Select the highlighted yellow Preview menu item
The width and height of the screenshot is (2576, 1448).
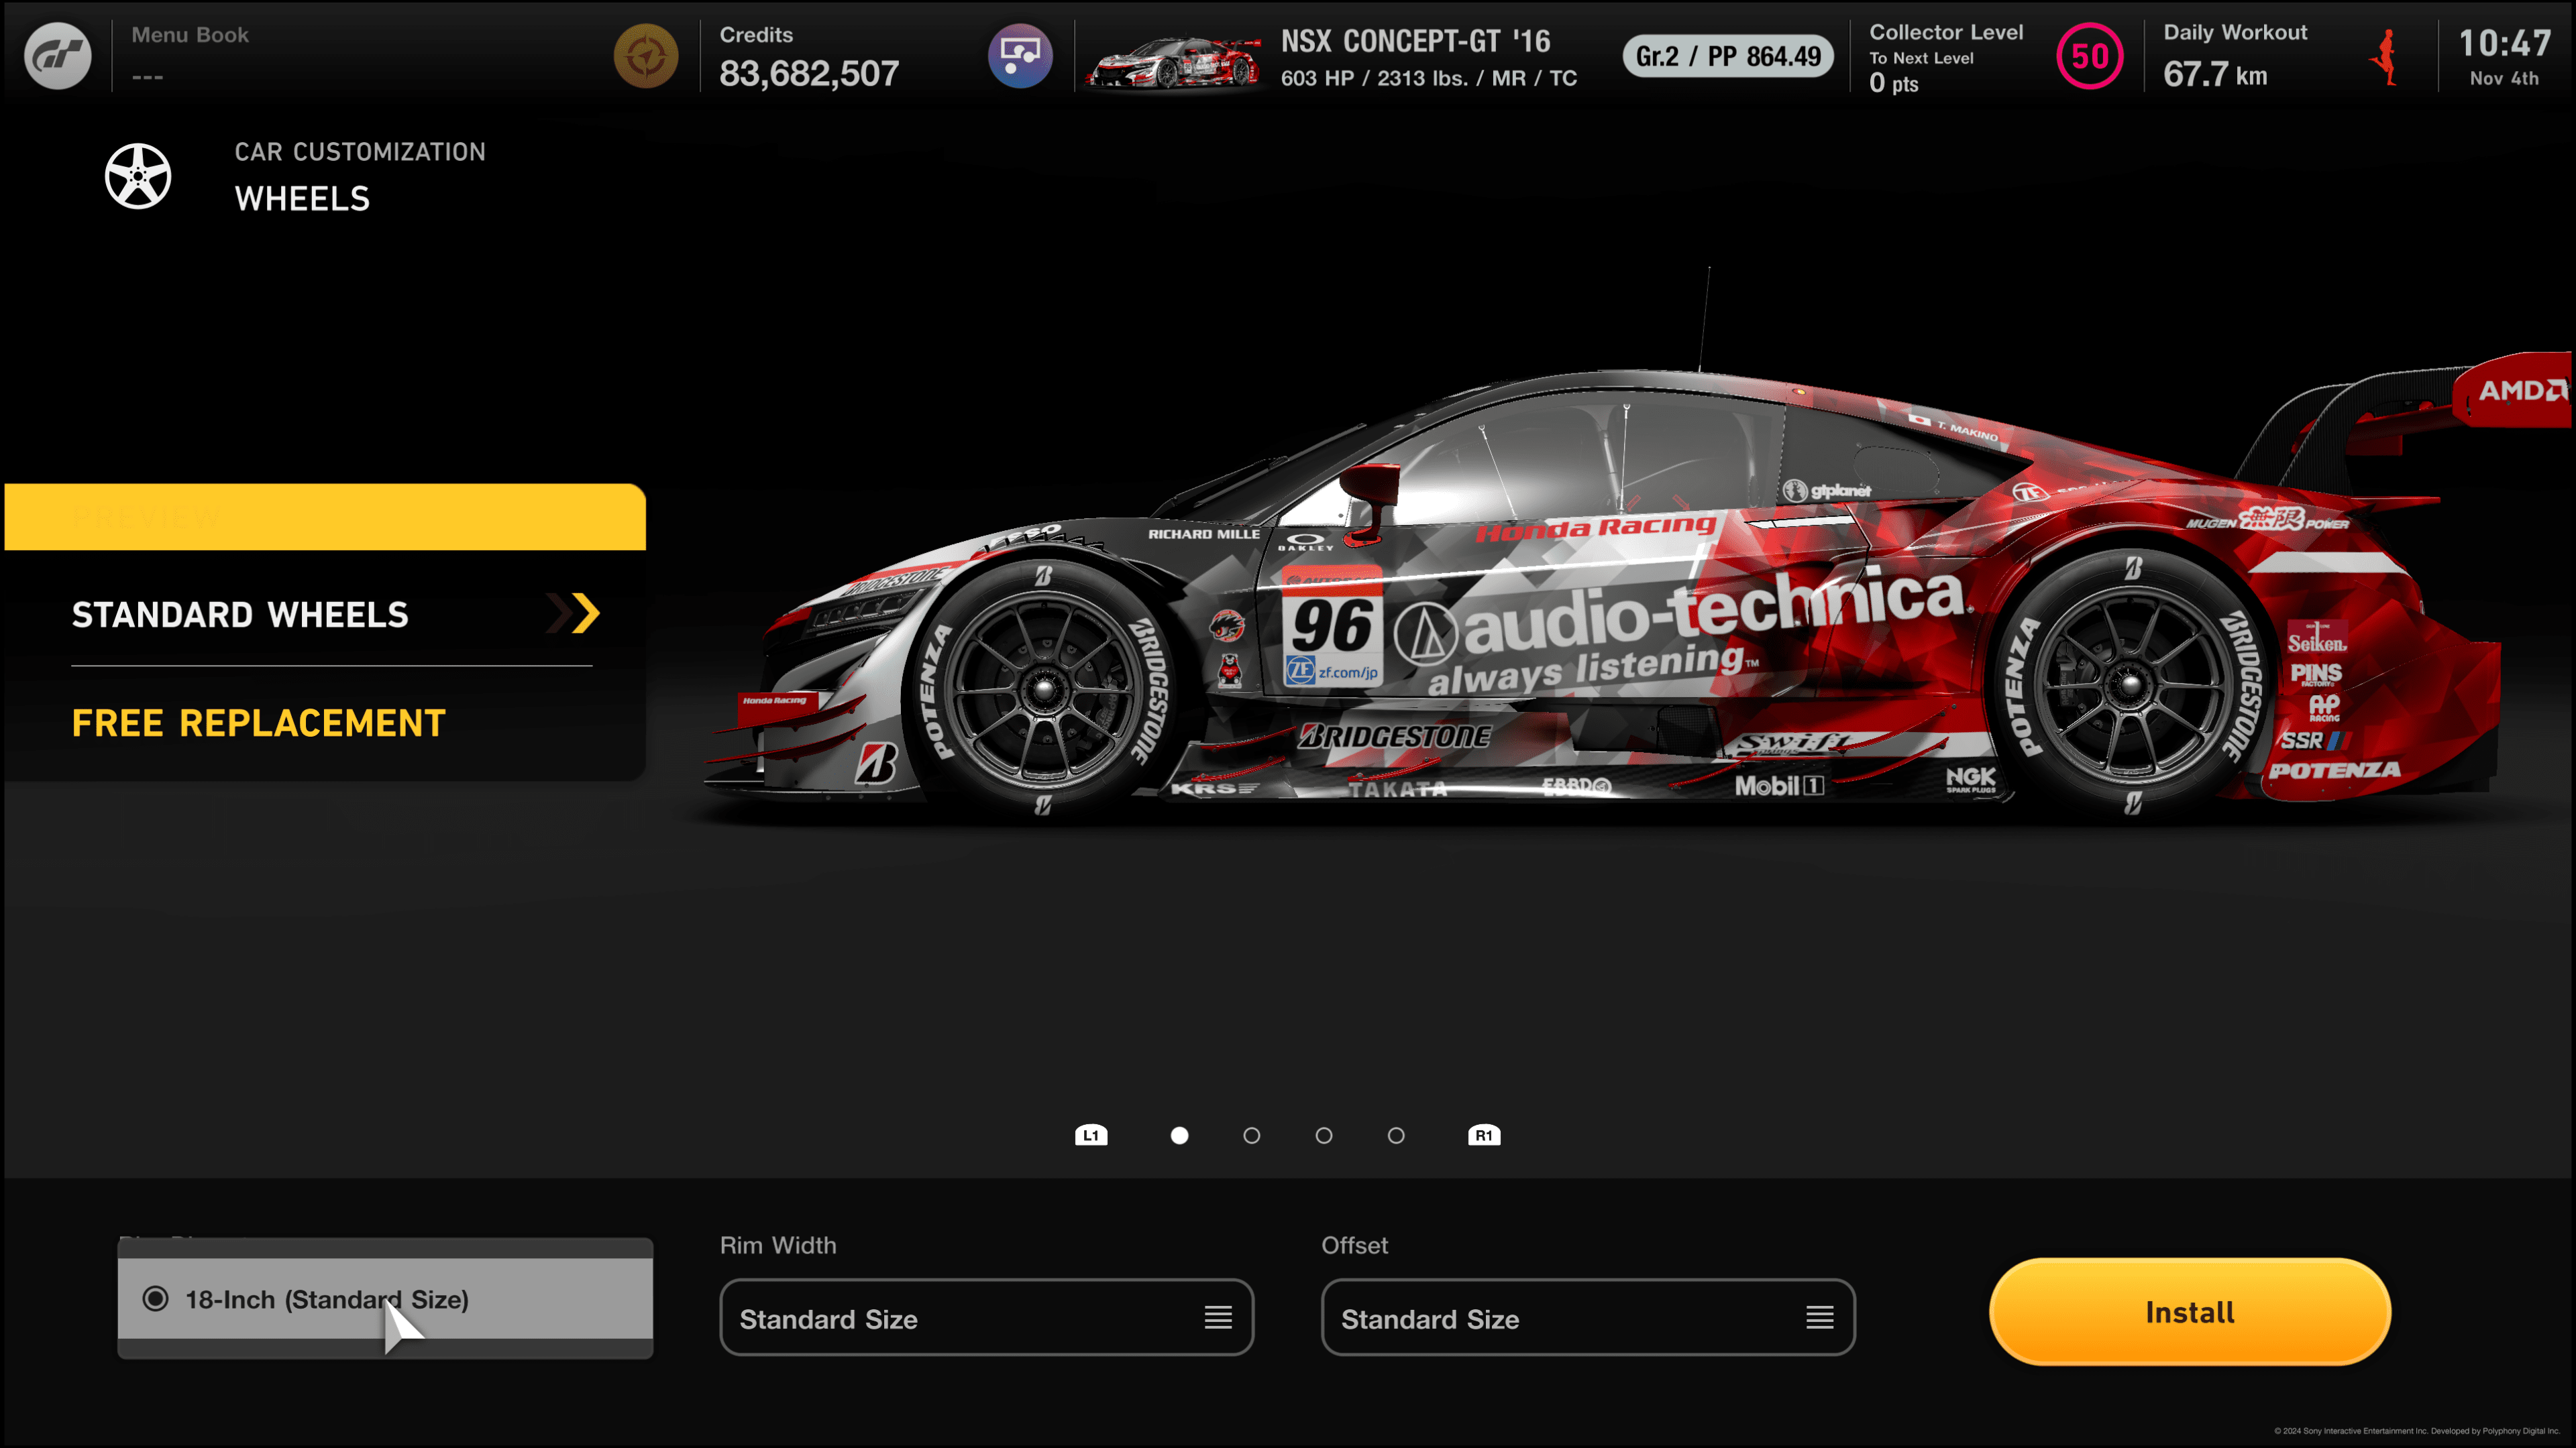pyautogui.click(x=325, y=517)
